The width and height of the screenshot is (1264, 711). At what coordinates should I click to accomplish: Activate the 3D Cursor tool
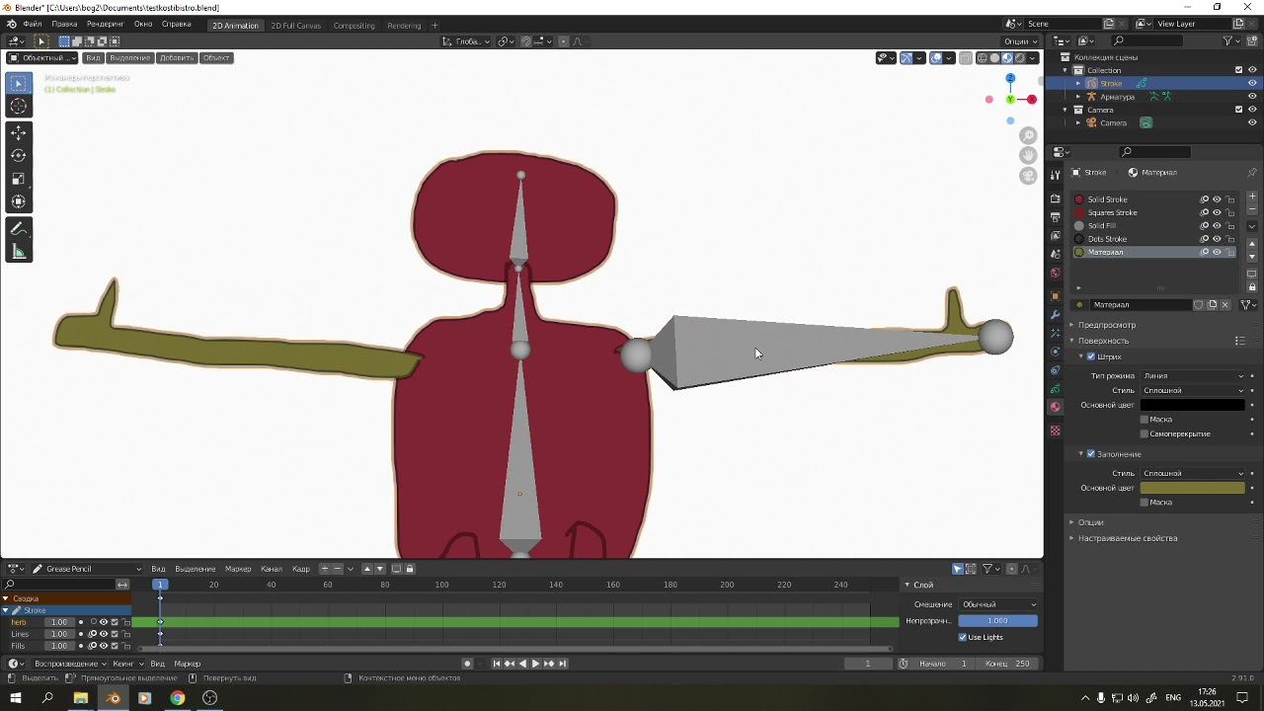click(18, 107)
